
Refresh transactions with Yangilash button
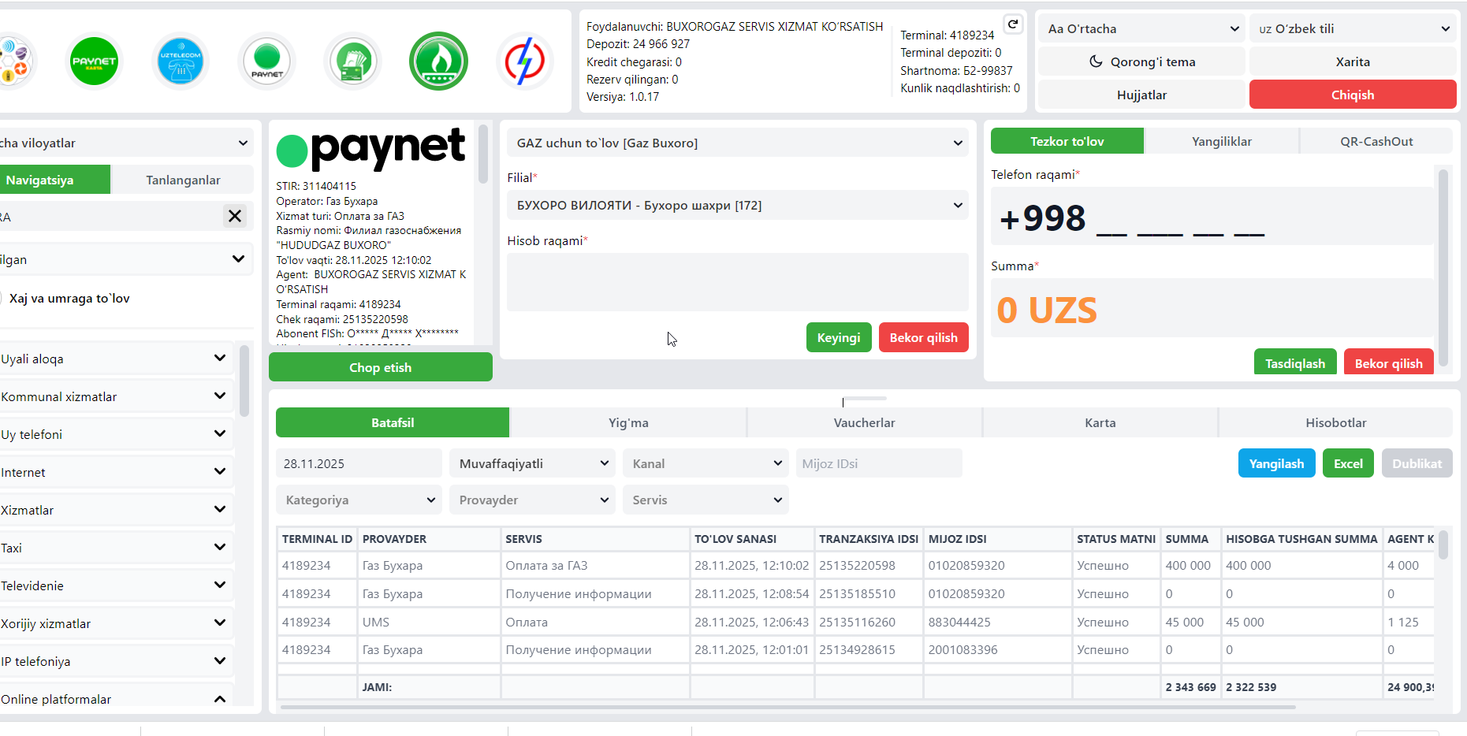click(x=1277, y=463)
